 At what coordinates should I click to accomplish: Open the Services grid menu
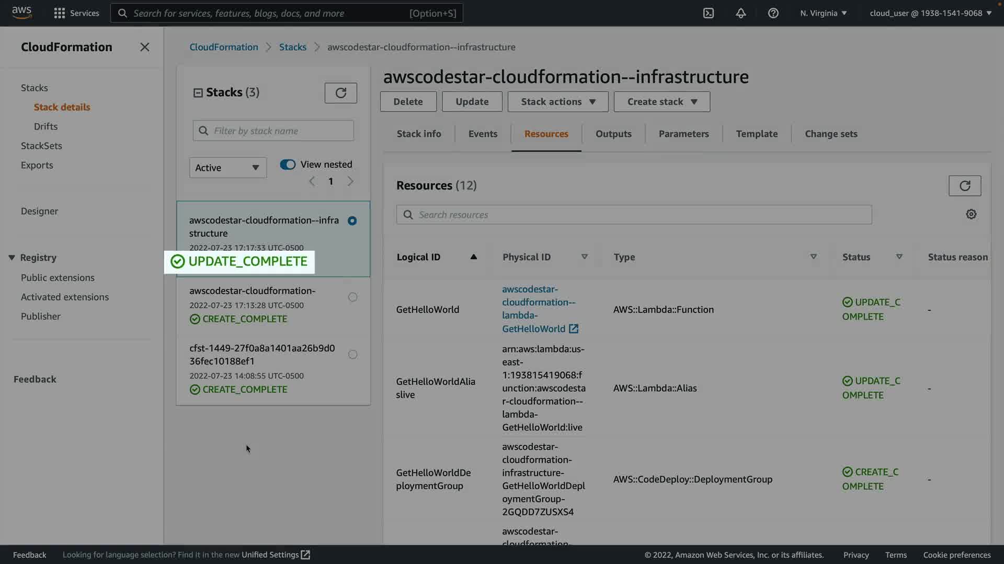click(x=60, y=13)
